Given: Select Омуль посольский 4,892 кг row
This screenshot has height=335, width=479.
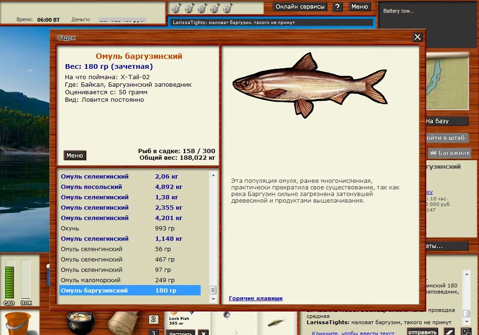Looking at the screenshot, I should coord(130,187).
